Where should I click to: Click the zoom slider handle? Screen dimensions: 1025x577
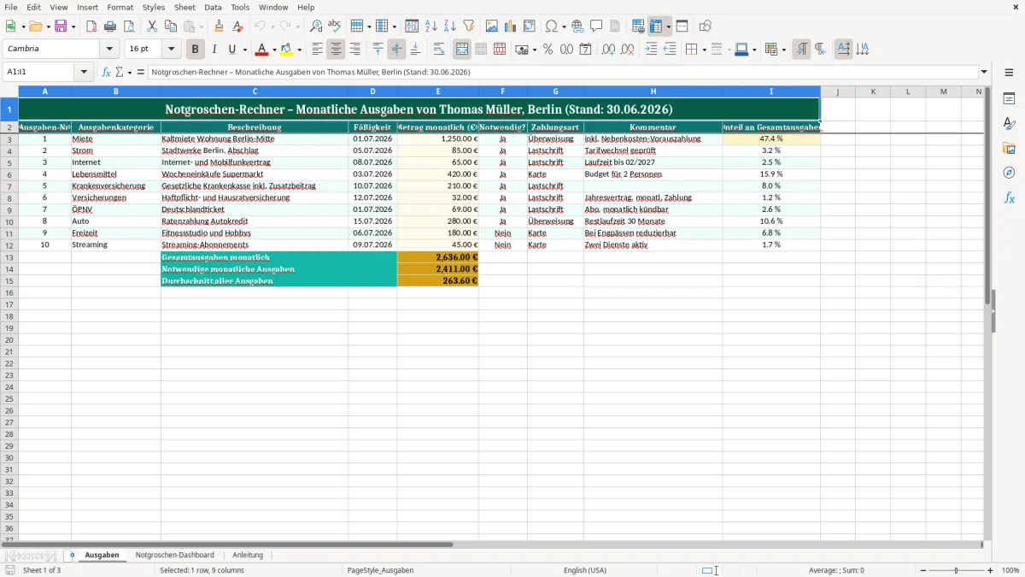click(956, 570)
